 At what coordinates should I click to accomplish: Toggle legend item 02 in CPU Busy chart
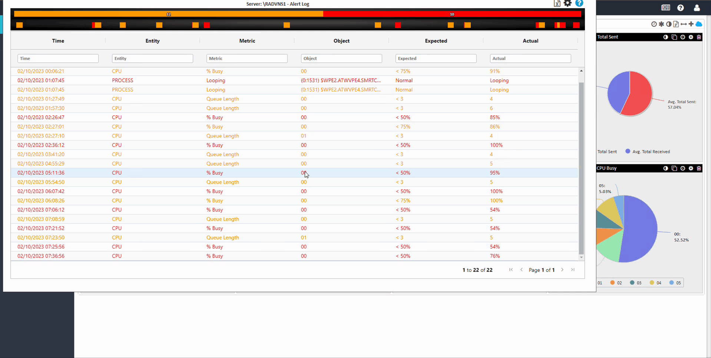point(616,283)
